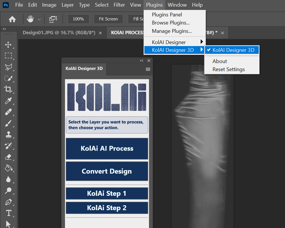Collapse KolAI Designer 3D panel arrows
This screenshot has width=285, height=228.
click(141, 60)
